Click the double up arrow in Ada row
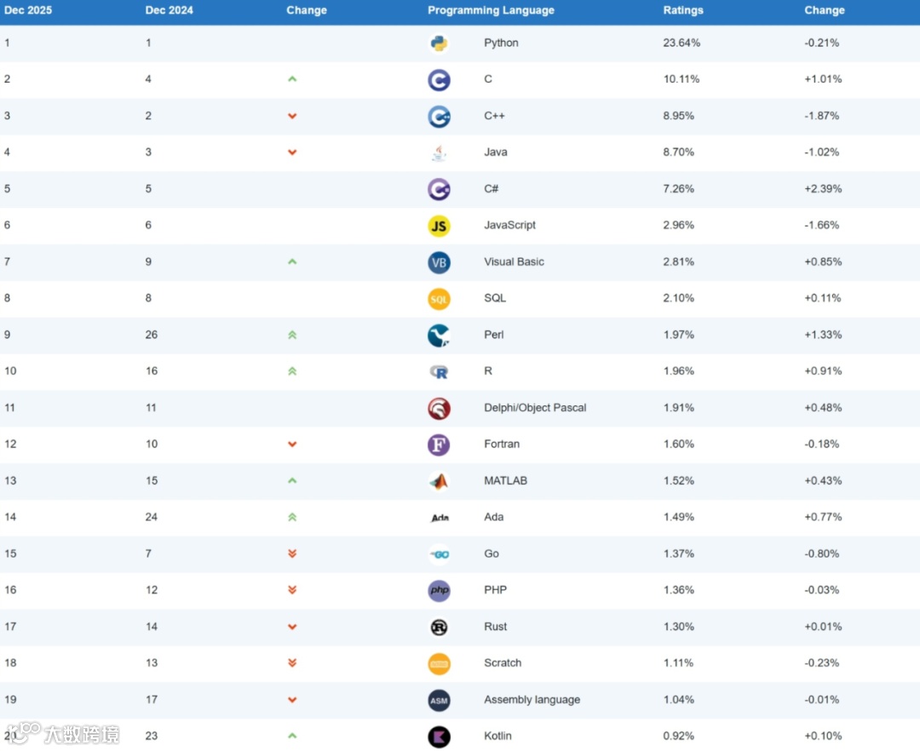Viewport: 920px width, 751px height. pyautogui.click(x=292, y=517)
